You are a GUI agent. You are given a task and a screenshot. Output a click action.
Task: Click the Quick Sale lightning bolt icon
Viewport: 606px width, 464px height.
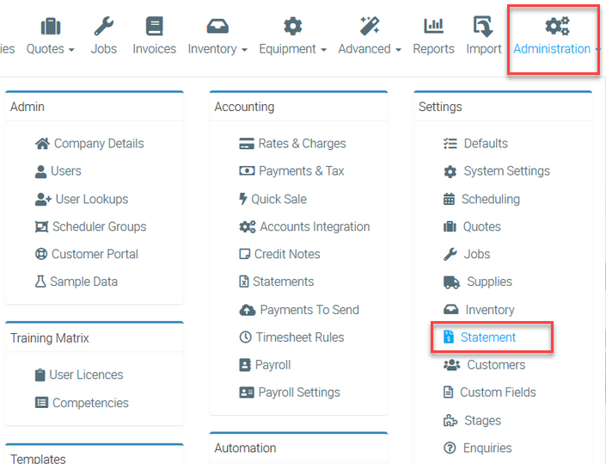(243, 199)
